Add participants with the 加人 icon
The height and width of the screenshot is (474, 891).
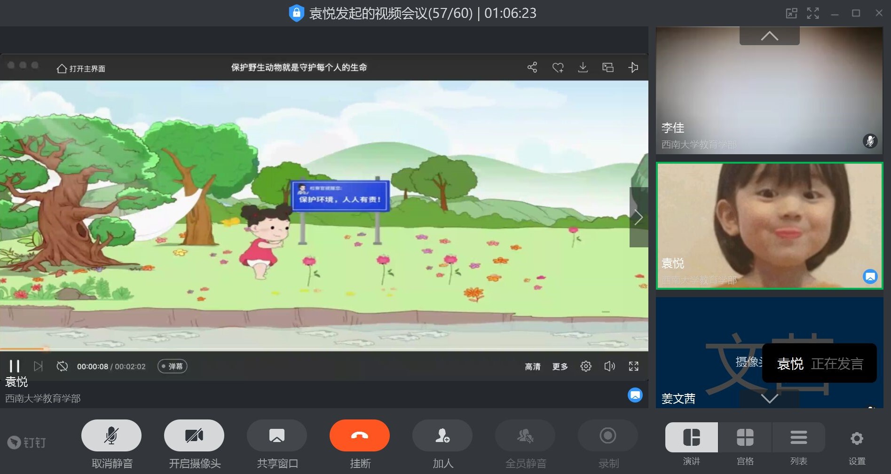[442, 435]
